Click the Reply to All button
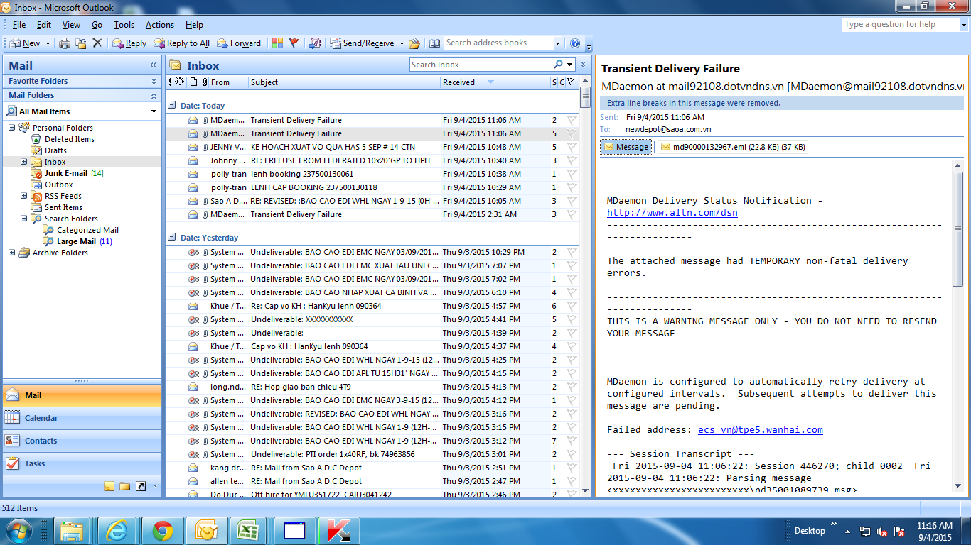This screenshot has height=545, width=971. [182, 43]
